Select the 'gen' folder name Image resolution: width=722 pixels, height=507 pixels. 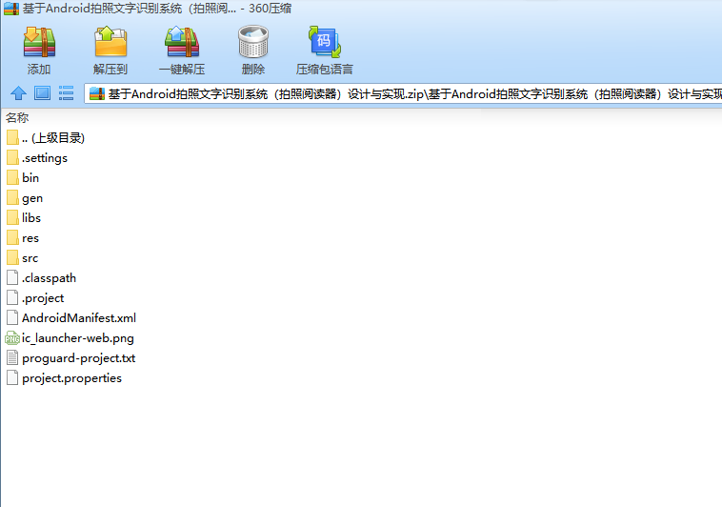tap(32, 198)
